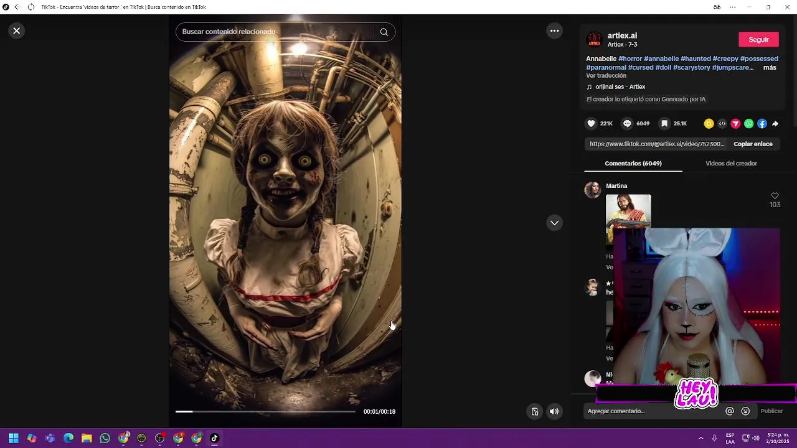Image resolution: width=797 pixels, height=448 pixels.
Task: Open the #possessed hashtag
Action: (x=759, y=58)
